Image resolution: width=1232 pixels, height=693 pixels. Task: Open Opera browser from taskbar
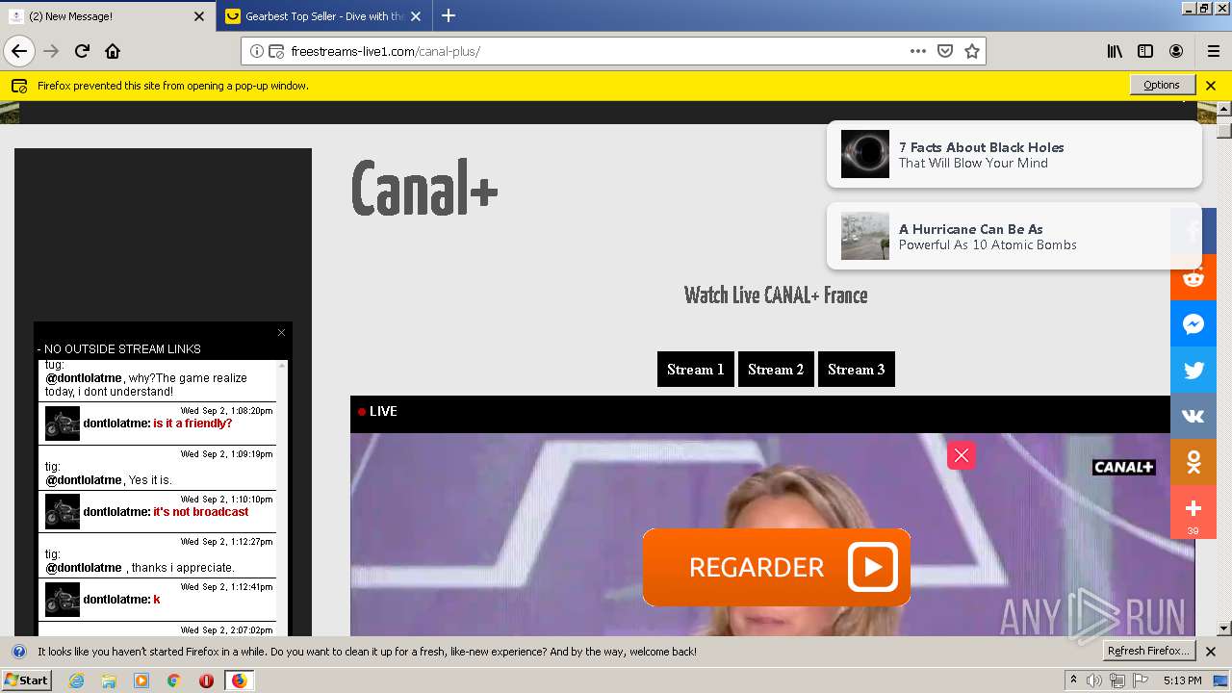tap(206, 680)
